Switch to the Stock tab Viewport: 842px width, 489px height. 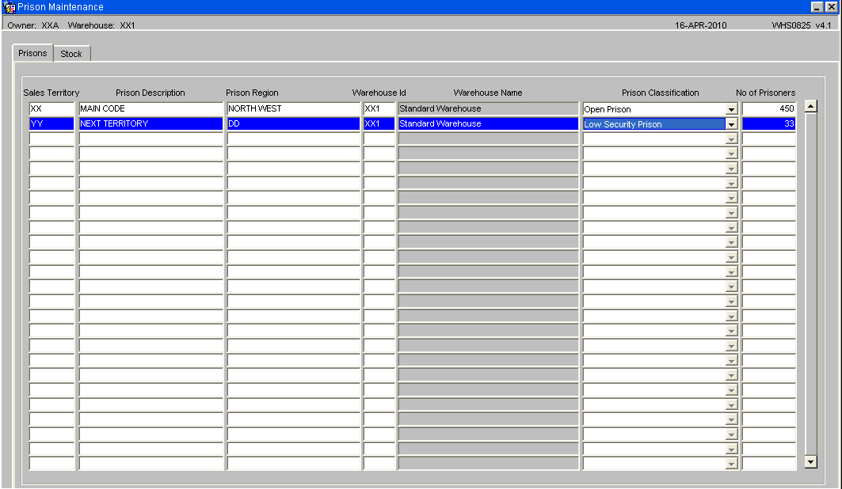tap(71, 54)
